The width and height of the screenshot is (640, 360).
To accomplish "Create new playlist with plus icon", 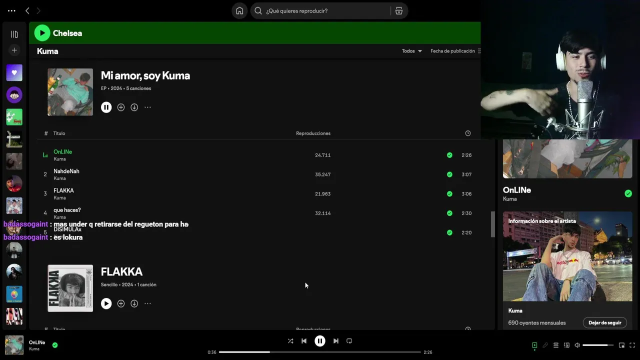I will [14, 50].
